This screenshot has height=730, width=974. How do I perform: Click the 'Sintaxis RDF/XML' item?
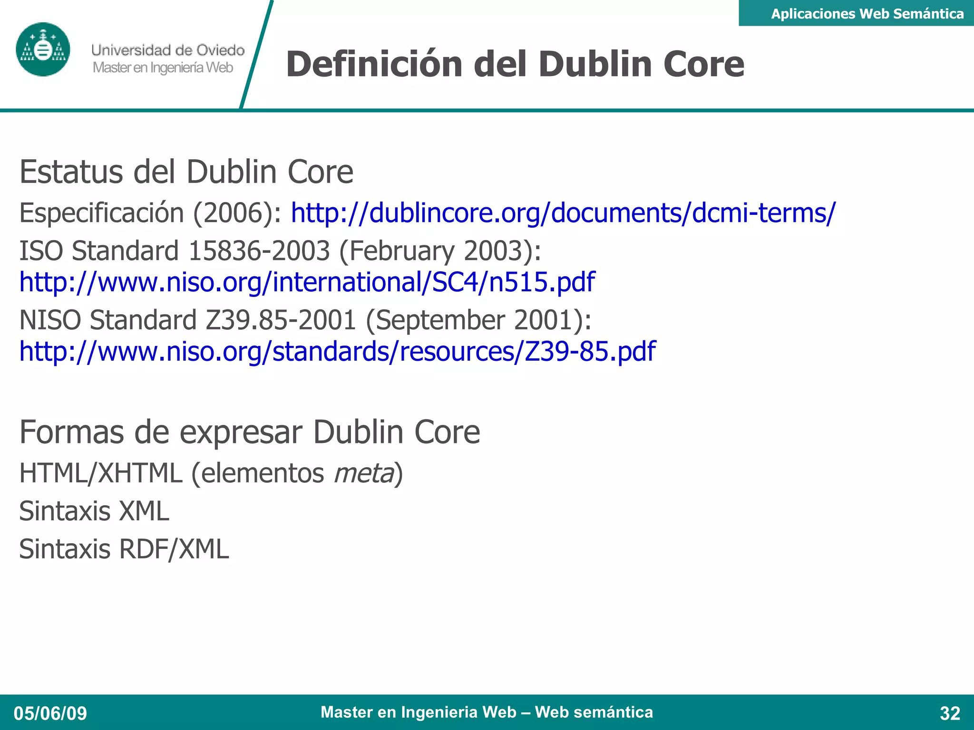tap(124, 549)
